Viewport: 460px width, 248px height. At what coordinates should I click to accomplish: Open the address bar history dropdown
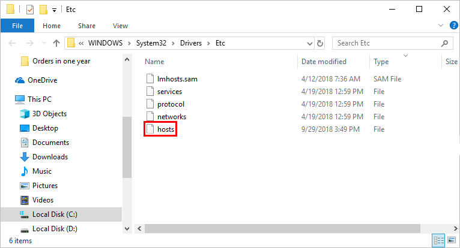pos(309,44)
